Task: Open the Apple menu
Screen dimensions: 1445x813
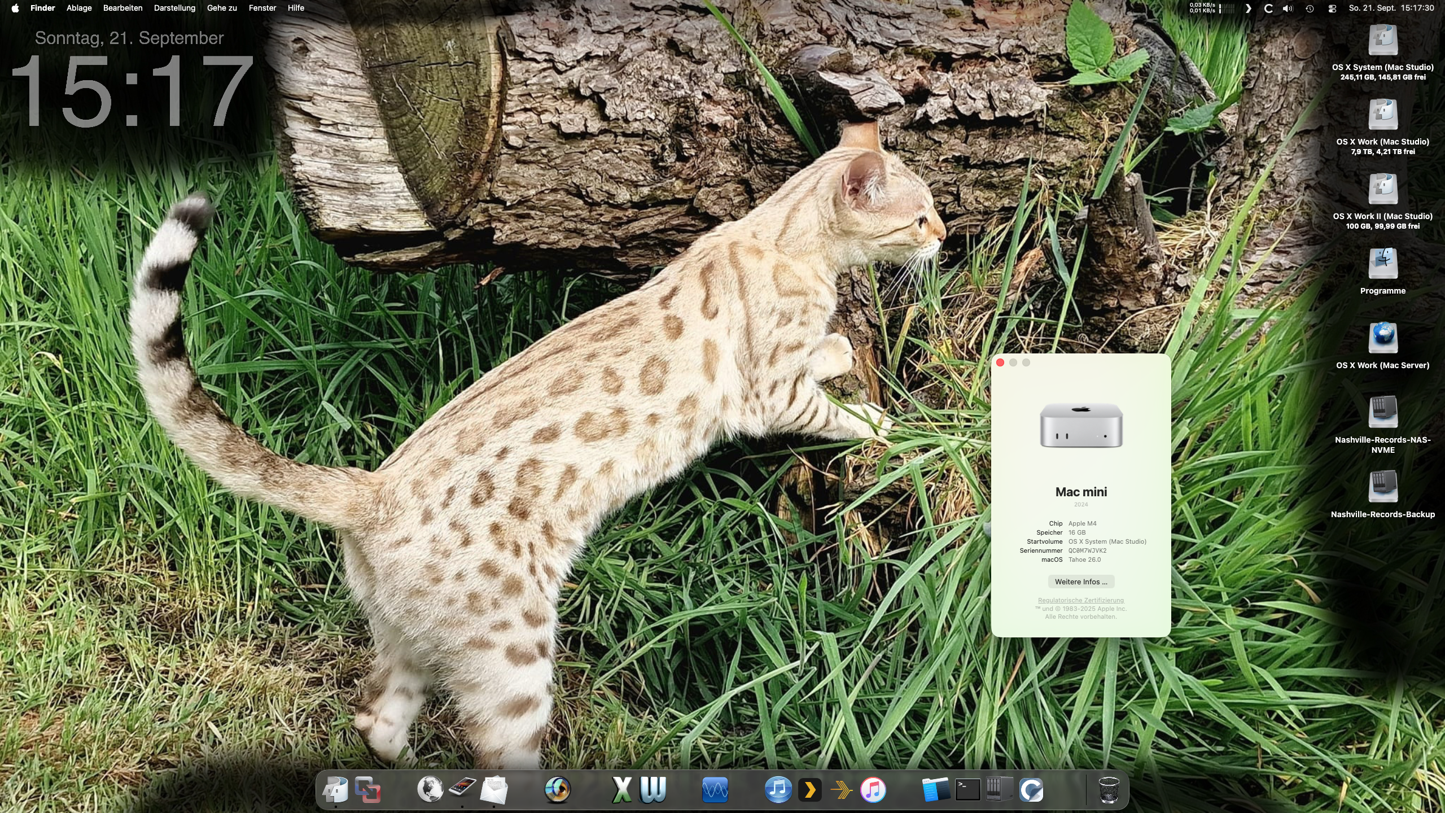Action: [15, 8]
